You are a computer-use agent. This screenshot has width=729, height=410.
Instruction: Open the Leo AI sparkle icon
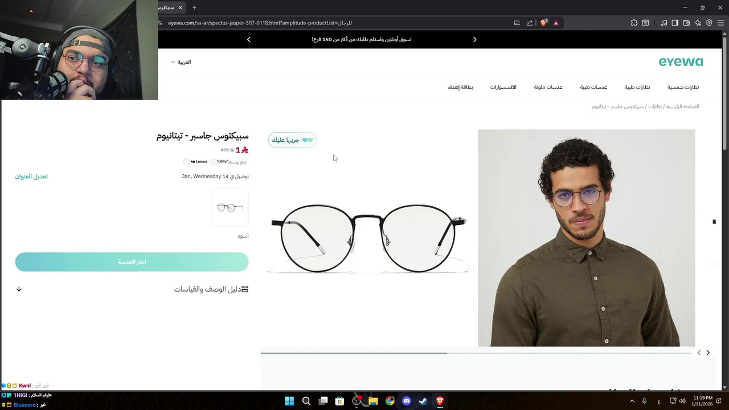(x=698, y=23)
